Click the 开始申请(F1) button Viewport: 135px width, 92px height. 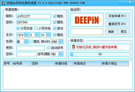coord(117,16)
